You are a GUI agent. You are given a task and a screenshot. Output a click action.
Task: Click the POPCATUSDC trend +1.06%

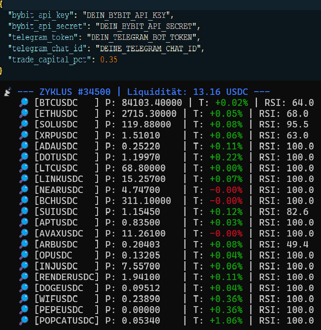point(226,321)
